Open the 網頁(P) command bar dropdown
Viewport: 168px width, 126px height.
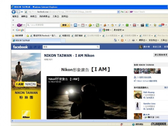143,40
